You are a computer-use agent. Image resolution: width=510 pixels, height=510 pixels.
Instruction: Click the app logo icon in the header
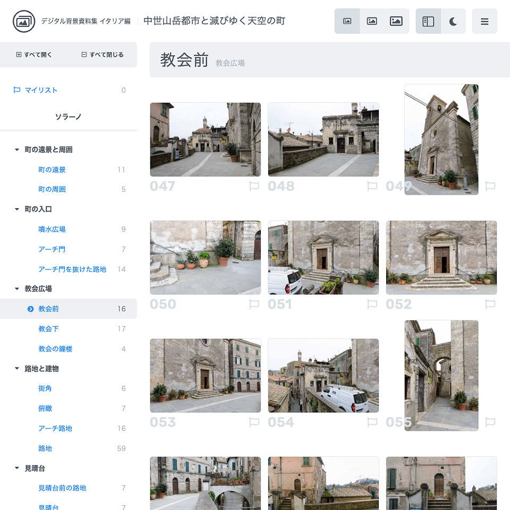click(24, 21)
